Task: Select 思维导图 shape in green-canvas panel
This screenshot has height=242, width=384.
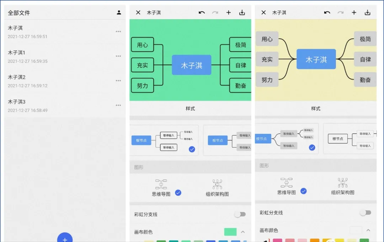Action: pyautogui.click(x=161, y=188)
